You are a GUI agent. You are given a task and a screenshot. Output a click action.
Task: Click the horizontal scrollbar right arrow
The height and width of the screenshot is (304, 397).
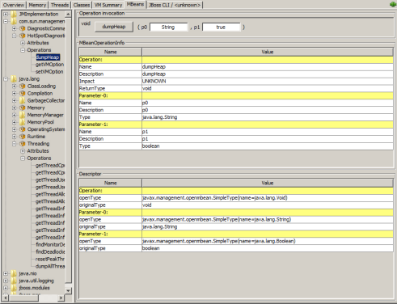(61, 298)
